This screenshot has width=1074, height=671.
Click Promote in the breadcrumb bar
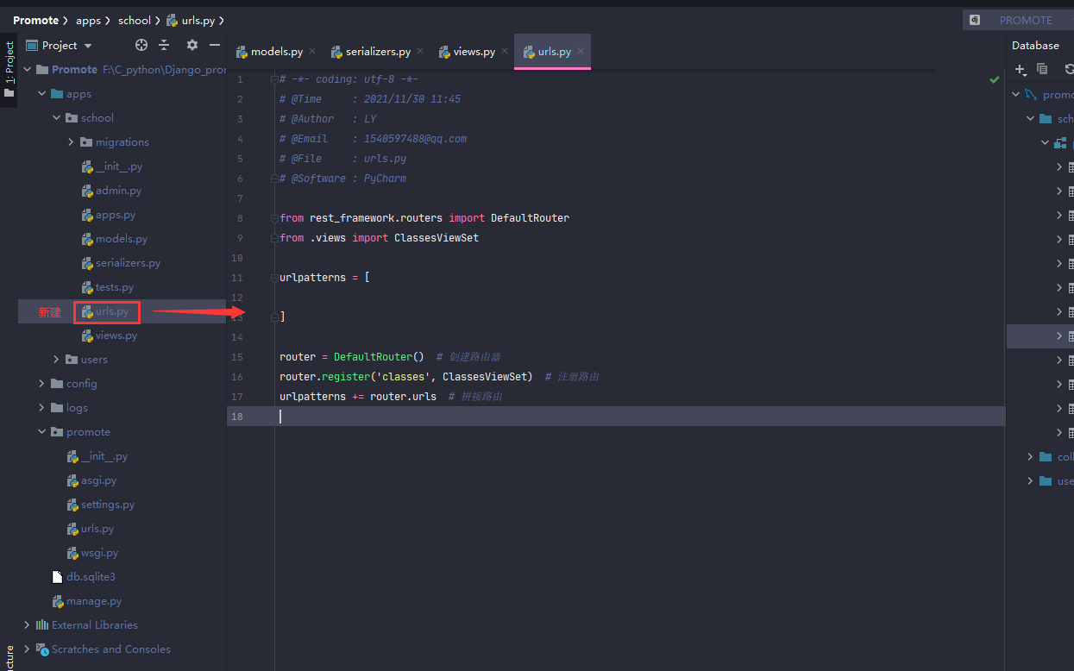[x=35, y=20]
